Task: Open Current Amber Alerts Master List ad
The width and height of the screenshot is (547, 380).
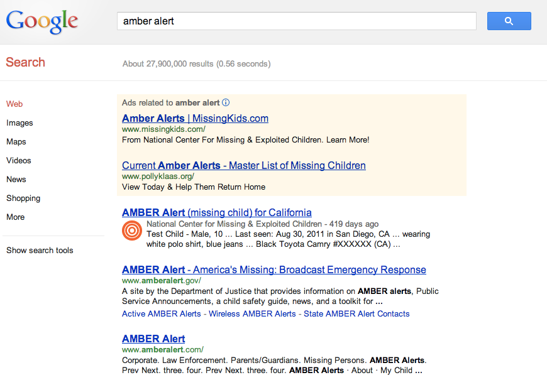Action: [x=244, y=165]
